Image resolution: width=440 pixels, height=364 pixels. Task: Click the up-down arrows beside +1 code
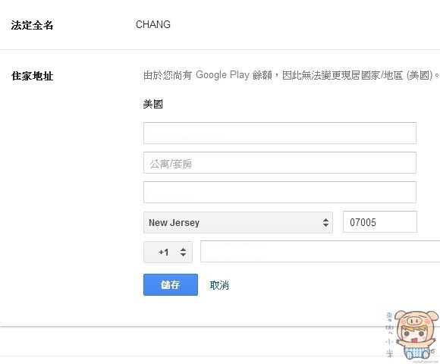183,252
